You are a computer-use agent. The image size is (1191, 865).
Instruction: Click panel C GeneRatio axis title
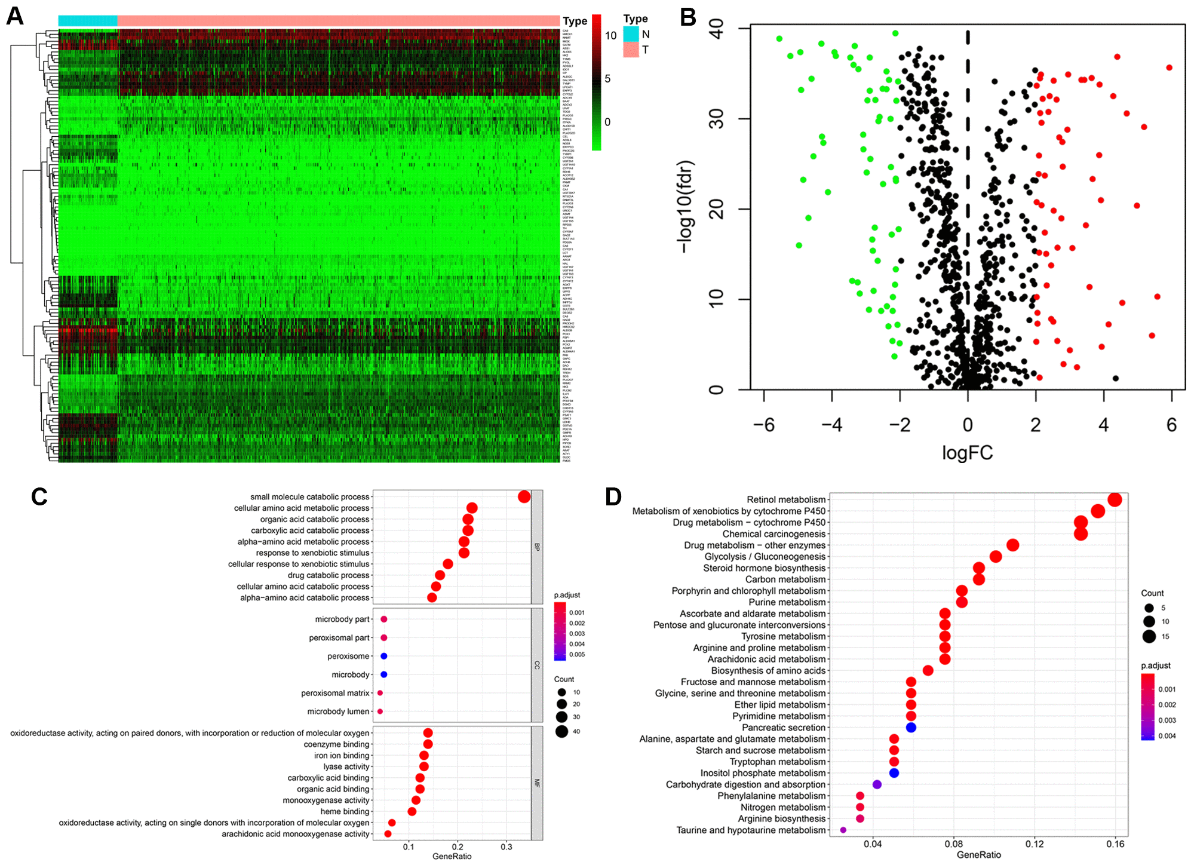coord(452,857)
